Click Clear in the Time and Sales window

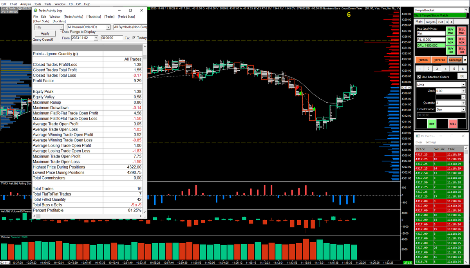tap(419, 142)
